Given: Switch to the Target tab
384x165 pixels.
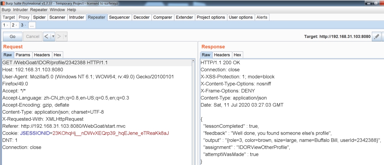Looking at the screenshot, I should [x=9, y=17].
